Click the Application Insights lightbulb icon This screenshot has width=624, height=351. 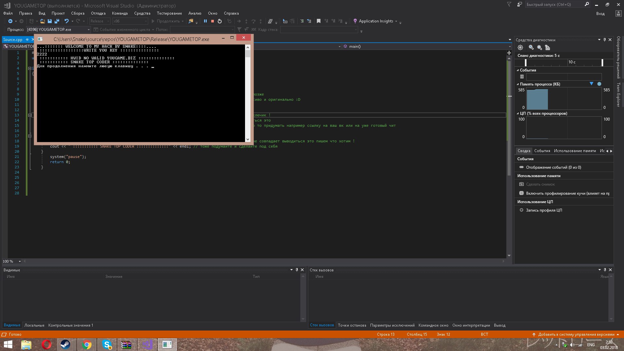(355, 21)
